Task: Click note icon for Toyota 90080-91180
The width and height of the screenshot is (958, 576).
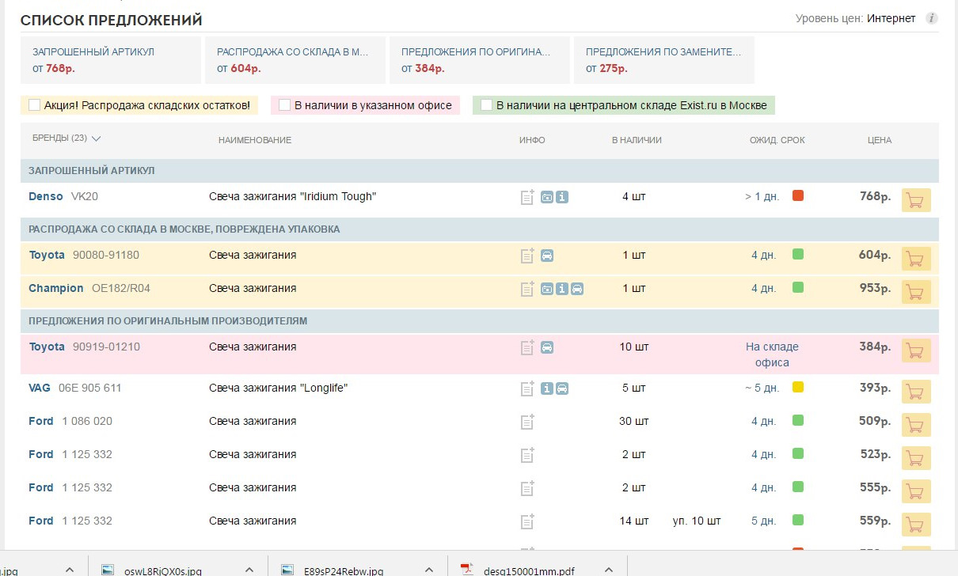Action: [527, 256]
